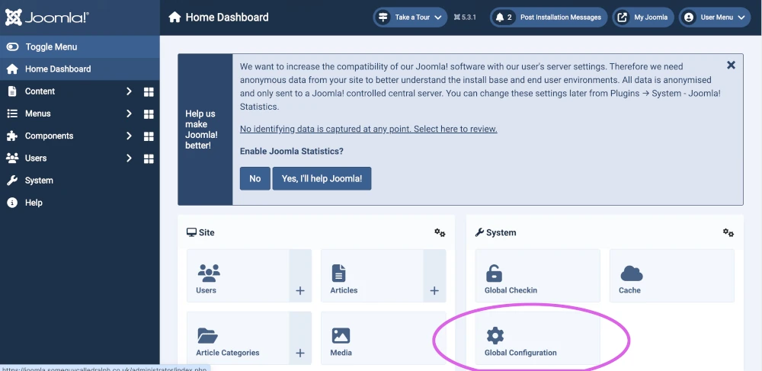Expand the Menus sidebar chevron
This screenshot has height=371, width=762.
[129, 114]
